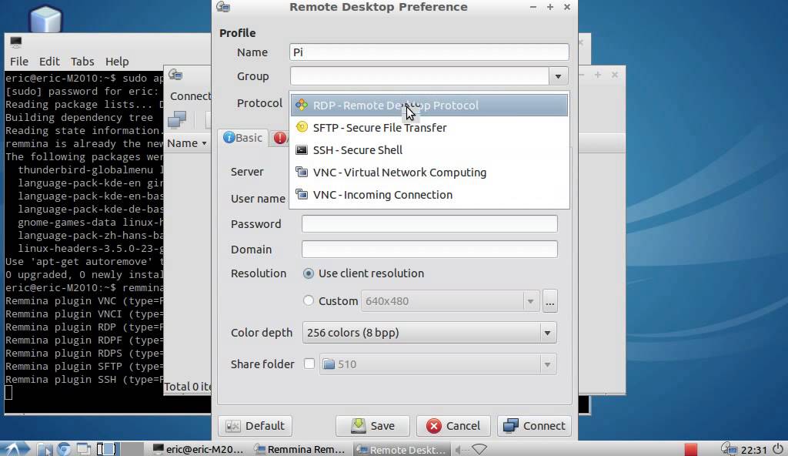Open Help menu in terminal window
Screen dimensions: 788x456
pyautogui.click(x=117, y=62)
